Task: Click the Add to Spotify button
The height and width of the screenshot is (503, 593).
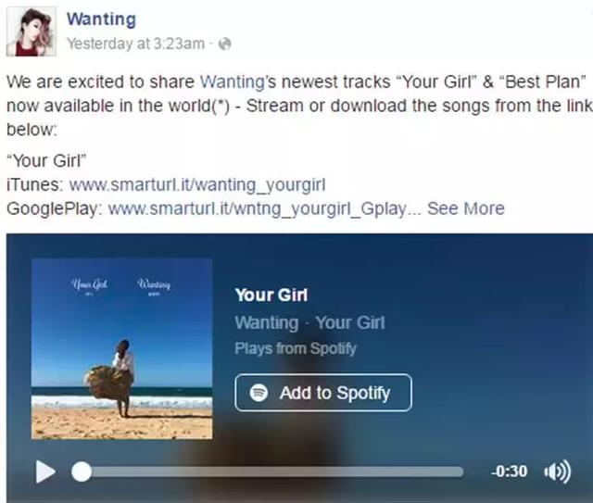Action: tap(323, 393)
